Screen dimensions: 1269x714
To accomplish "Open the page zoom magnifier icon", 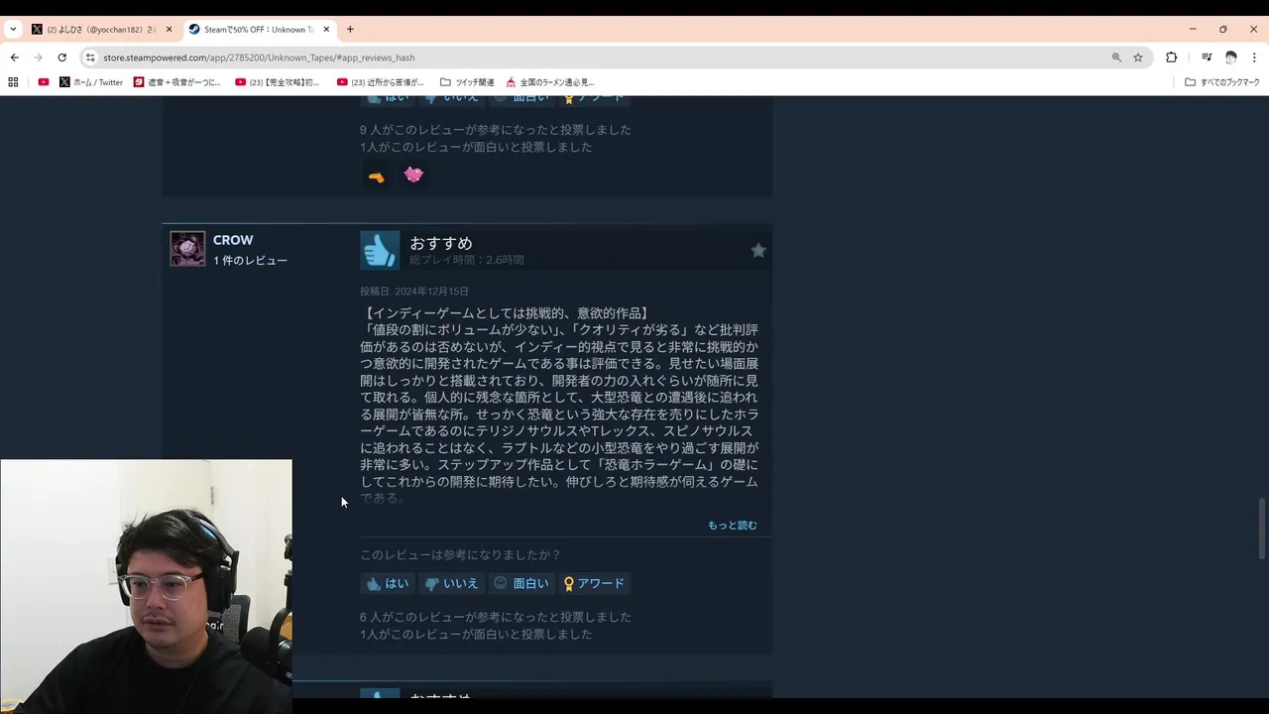I will coord(1116,58).
